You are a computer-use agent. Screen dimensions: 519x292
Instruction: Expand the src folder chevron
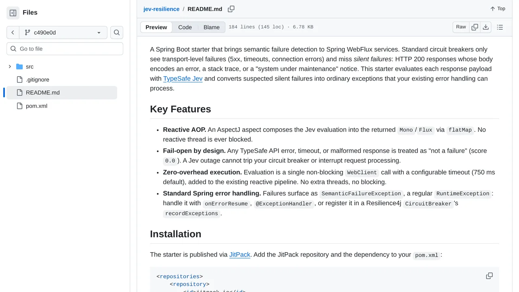(10, 67)
